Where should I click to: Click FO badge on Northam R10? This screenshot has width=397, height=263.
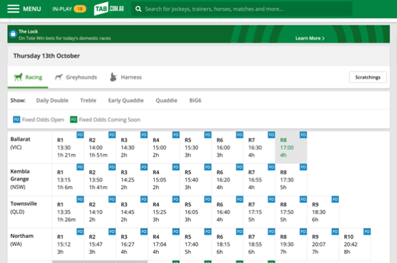click(367, 232)
